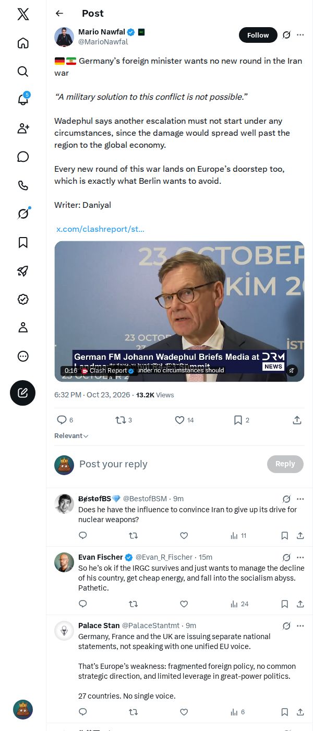
Task: Click the Post your reply field
Action: pos(171,464)
